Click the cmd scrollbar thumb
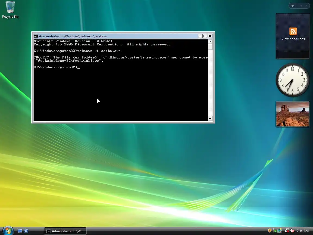 (x=210, y=47)
